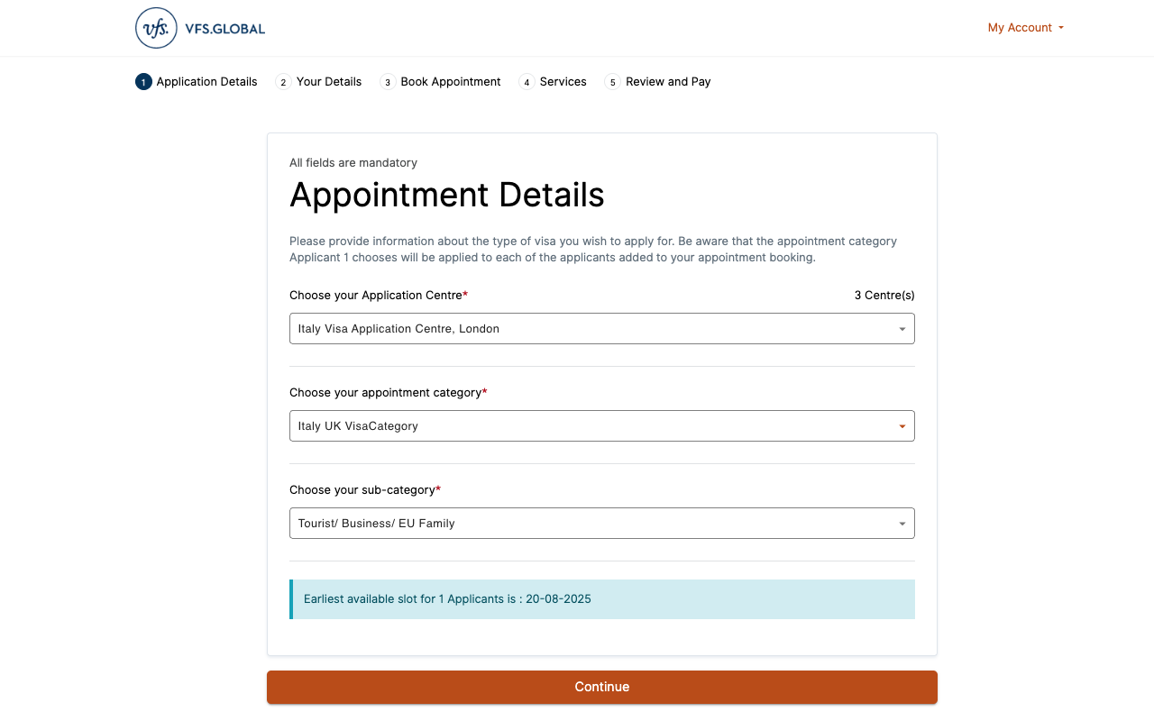This screenshot has width=1154, height=721.
Task: Select the Application Details step
Action: coord(206,81)
